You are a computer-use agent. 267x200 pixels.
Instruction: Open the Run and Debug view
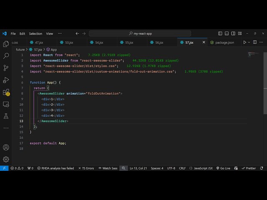(x=6, y=80)
